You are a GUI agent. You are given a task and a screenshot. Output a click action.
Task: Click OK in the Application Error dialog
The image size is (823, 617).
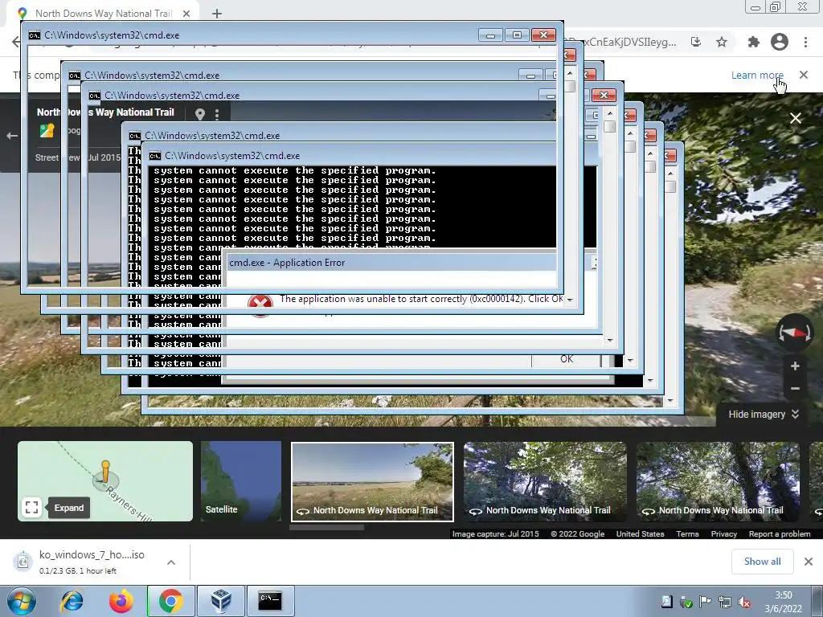(567, 359)
